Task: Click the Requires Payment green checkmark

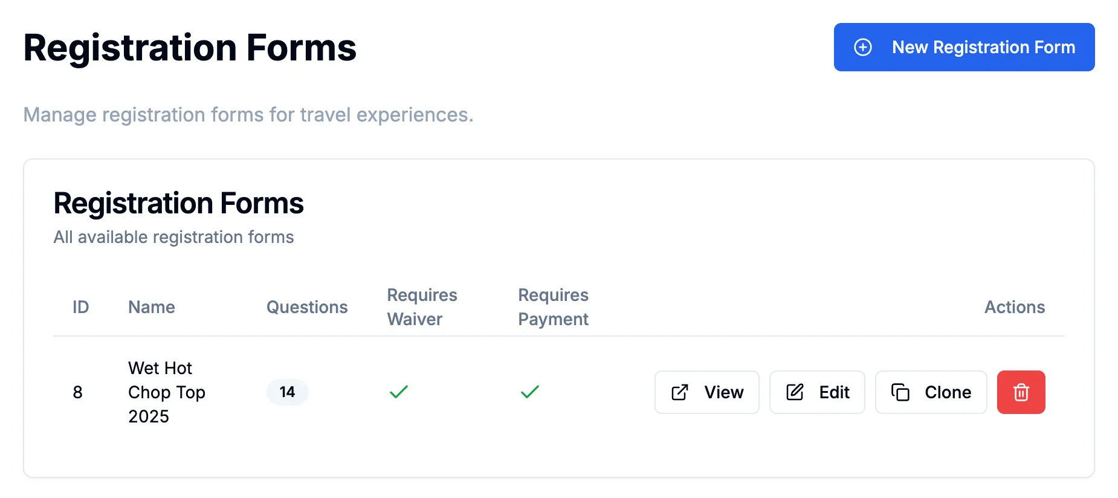Action: [x=530, y=392]
